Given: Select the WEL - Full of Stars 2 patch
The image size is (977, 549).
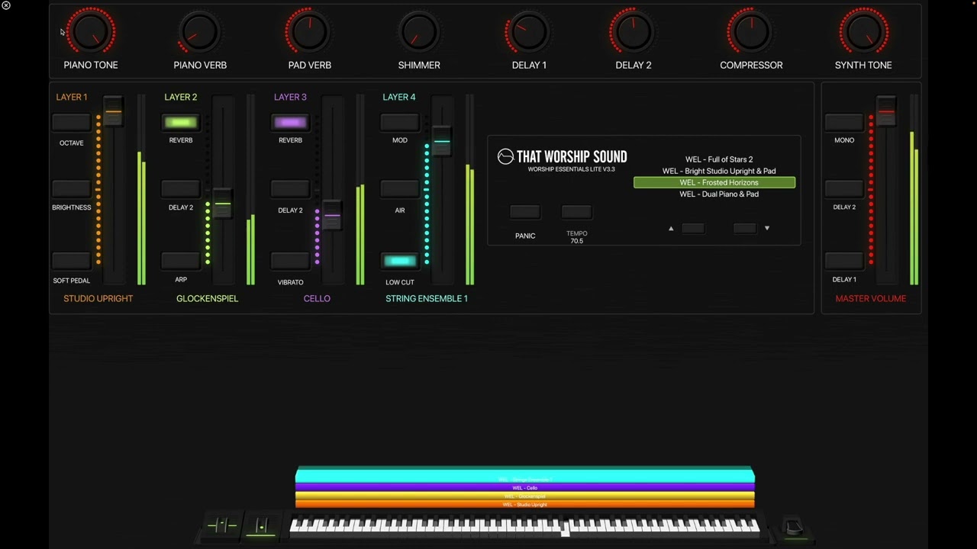Looking at the screenshot, I should coord(719,159).
